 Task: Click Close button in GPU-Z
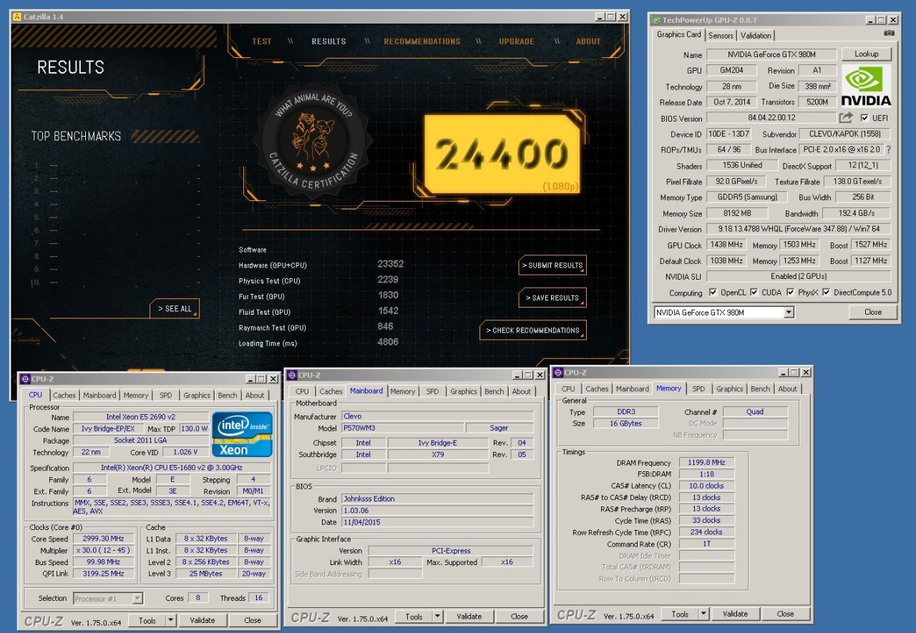point(873,312)
